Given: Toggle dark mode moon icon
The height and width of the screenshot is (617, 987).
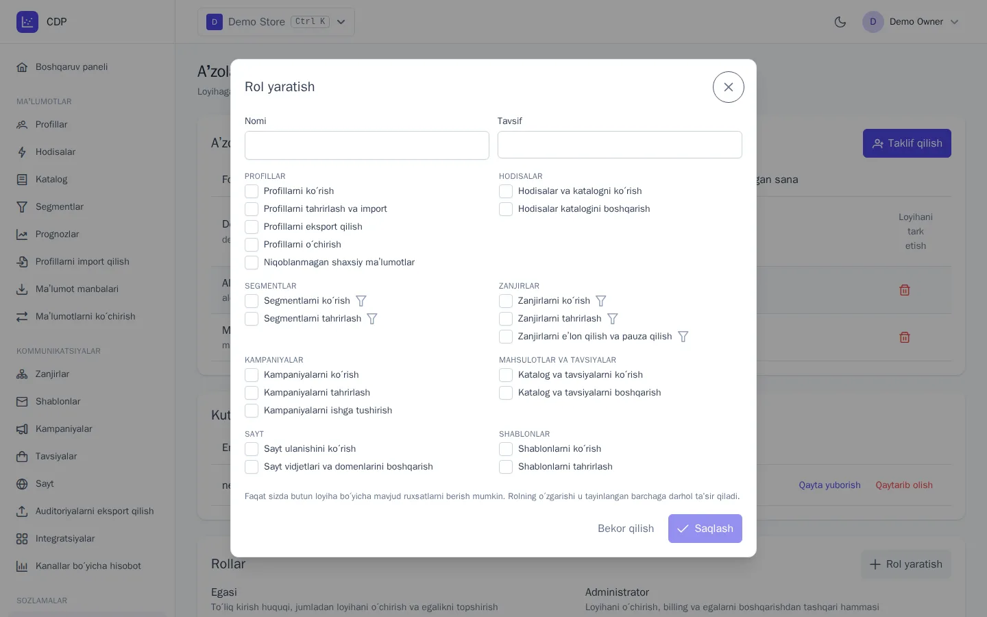Looking at the screenshot, I should pyautogui.click(x=840, y=22).
